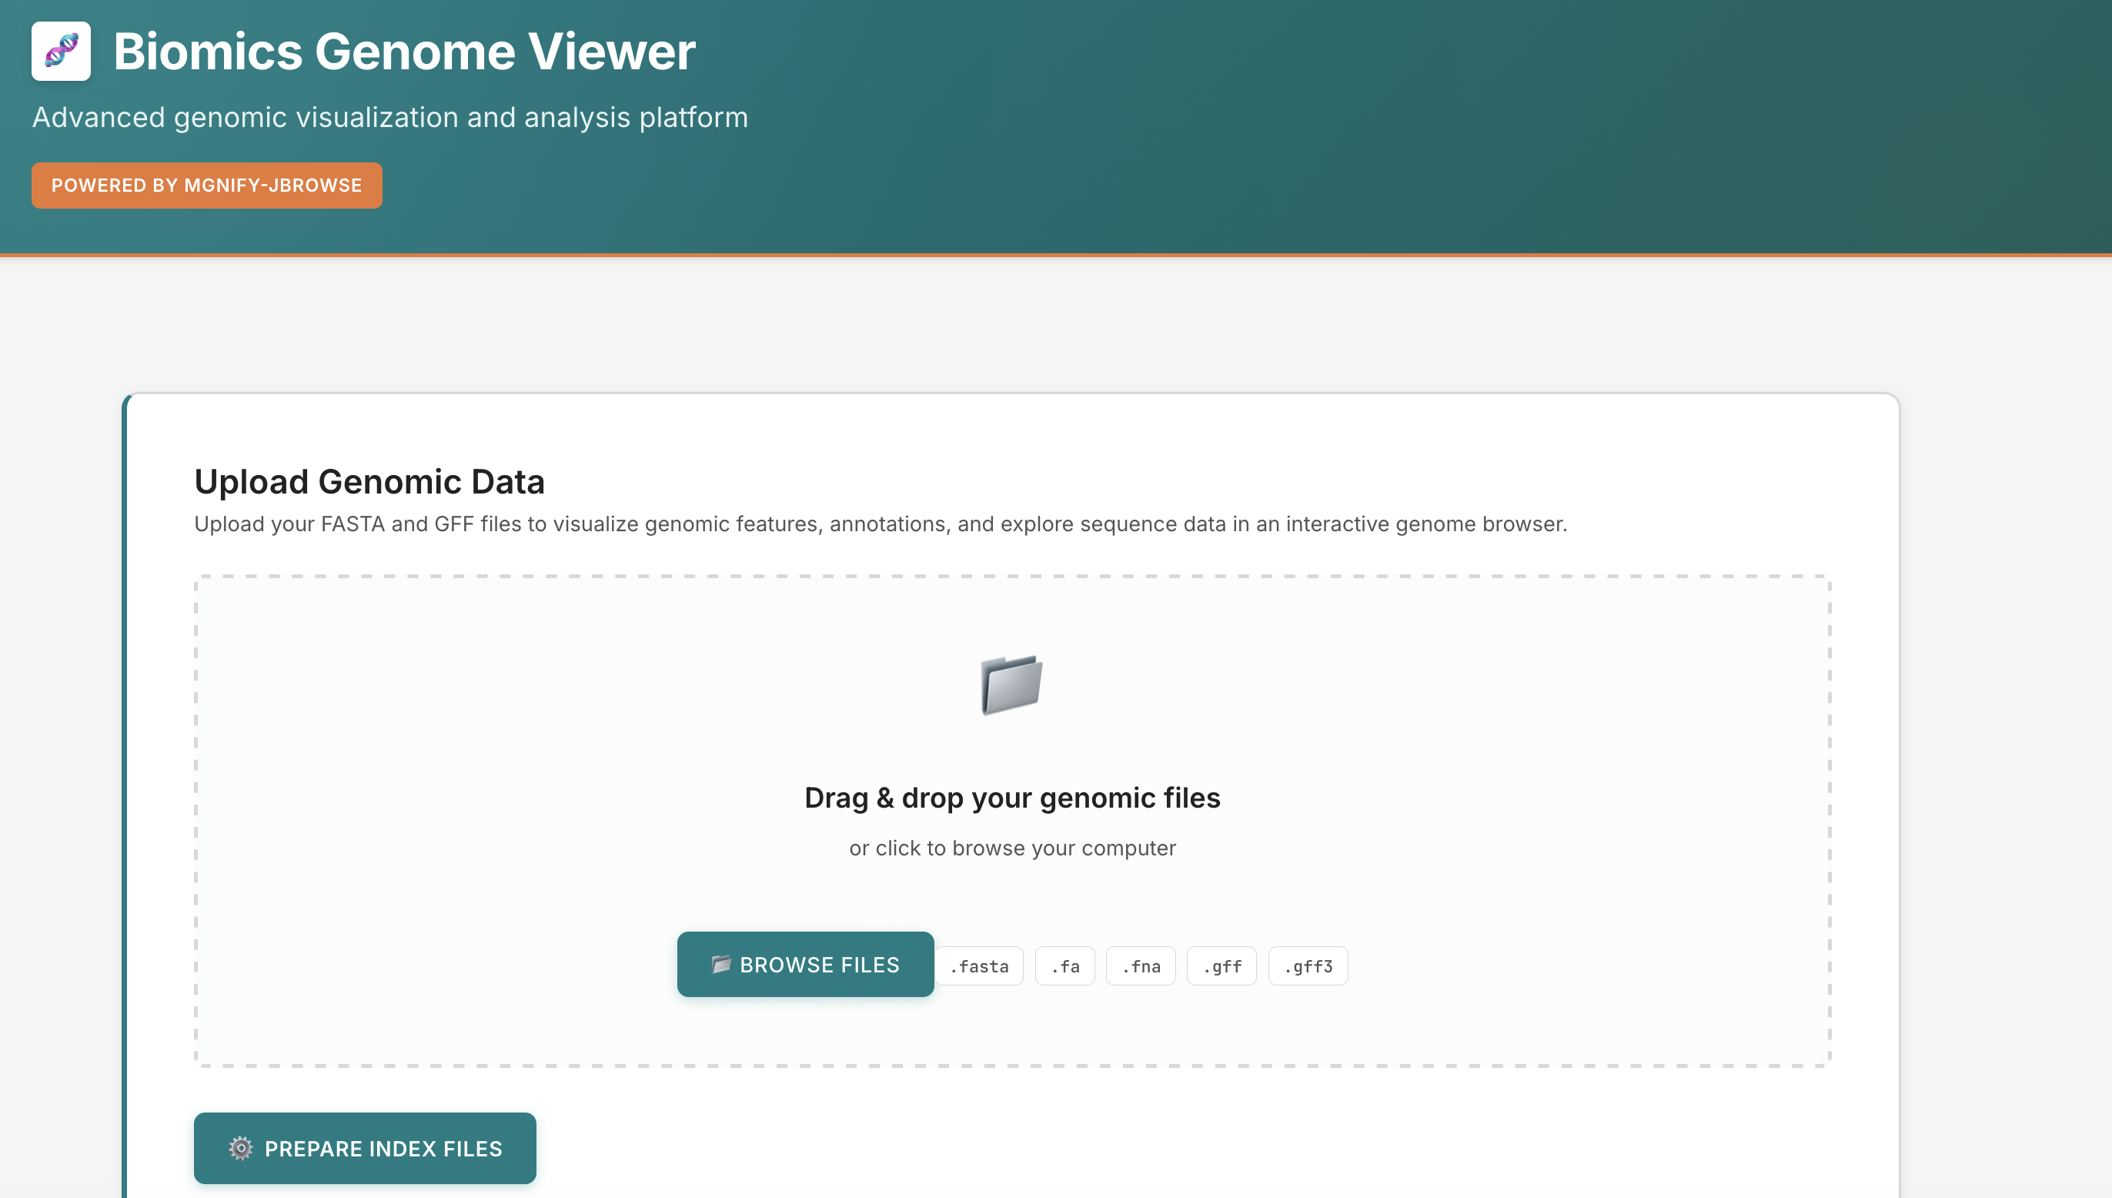
Task: Click the 'or click to browse your computer' text
Action: pos(1012,848)
